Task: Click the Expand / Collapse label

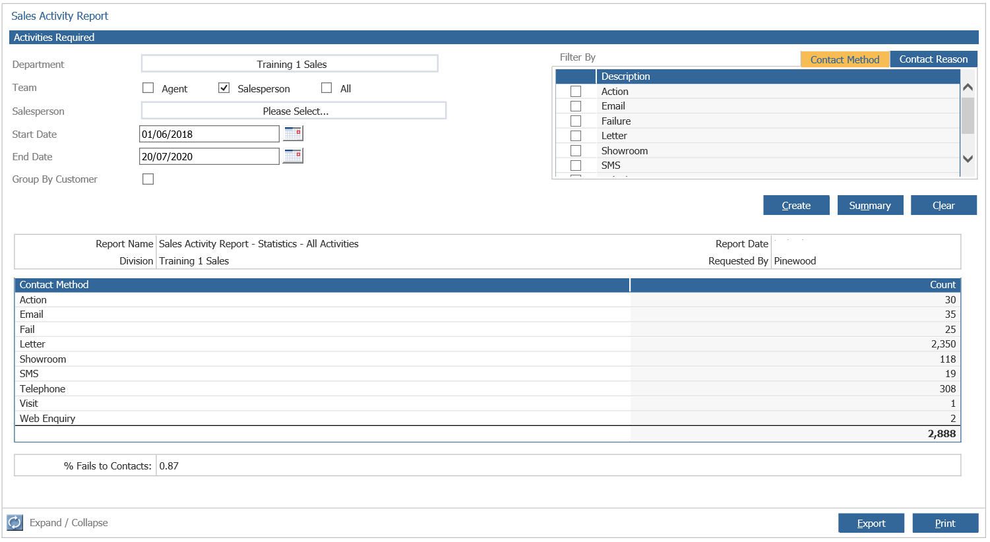Action: click(x=69, y=523)
